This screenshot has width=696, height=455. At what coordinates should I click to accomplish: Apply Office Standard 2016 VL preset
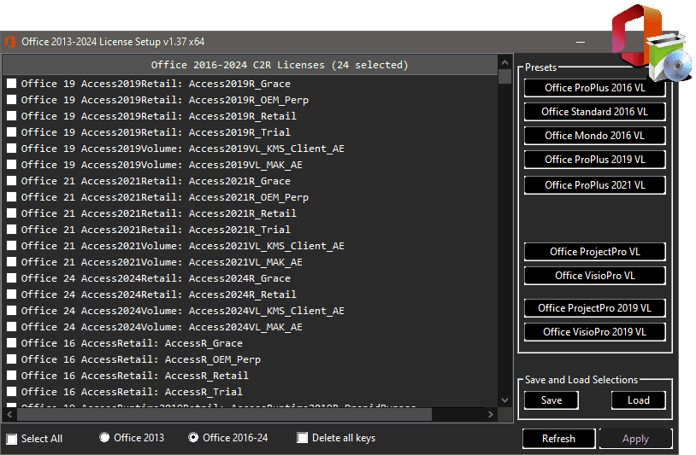click(x=595, y=112)
